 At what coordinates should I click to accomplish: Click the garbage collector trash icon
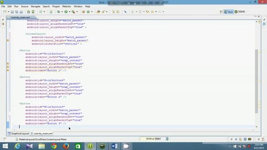[167, 139]
